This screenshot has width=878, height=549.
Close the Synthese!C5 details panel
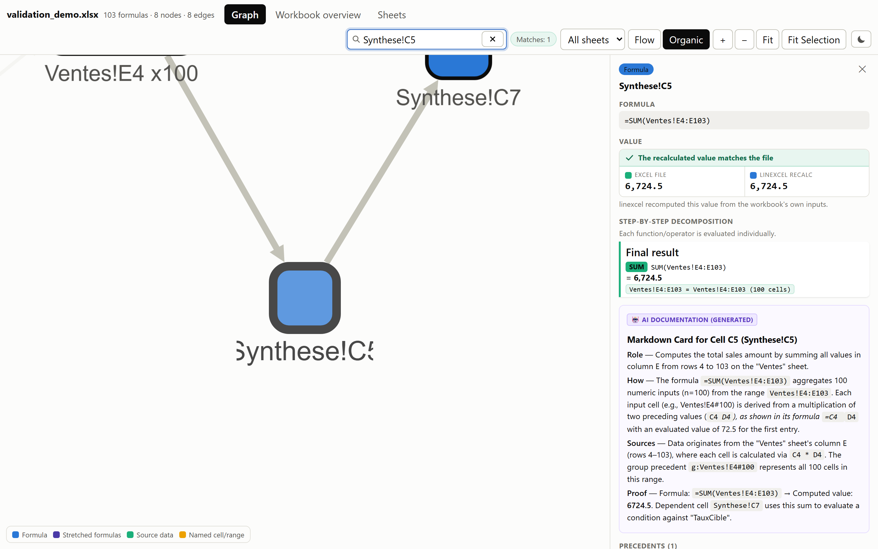[862, 69]
